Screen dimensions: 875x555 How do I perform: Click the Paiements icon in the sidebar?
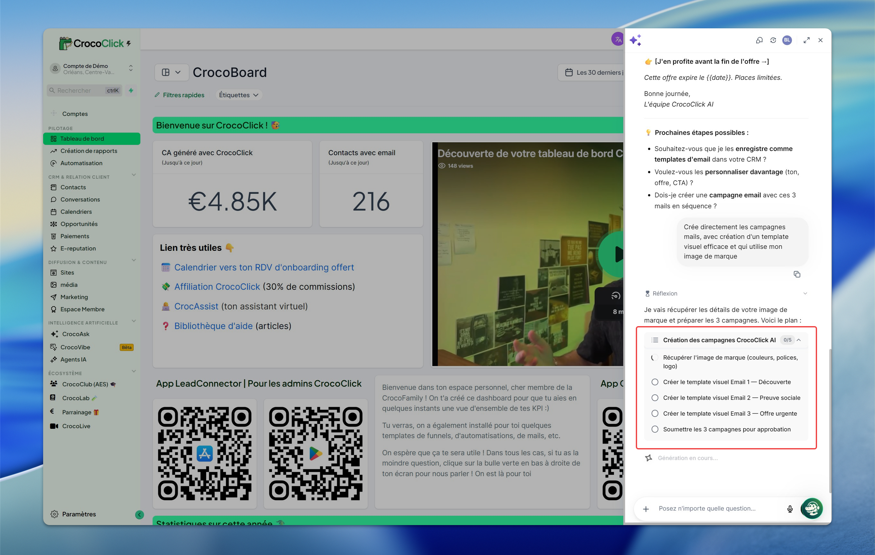tap(53, 236)
